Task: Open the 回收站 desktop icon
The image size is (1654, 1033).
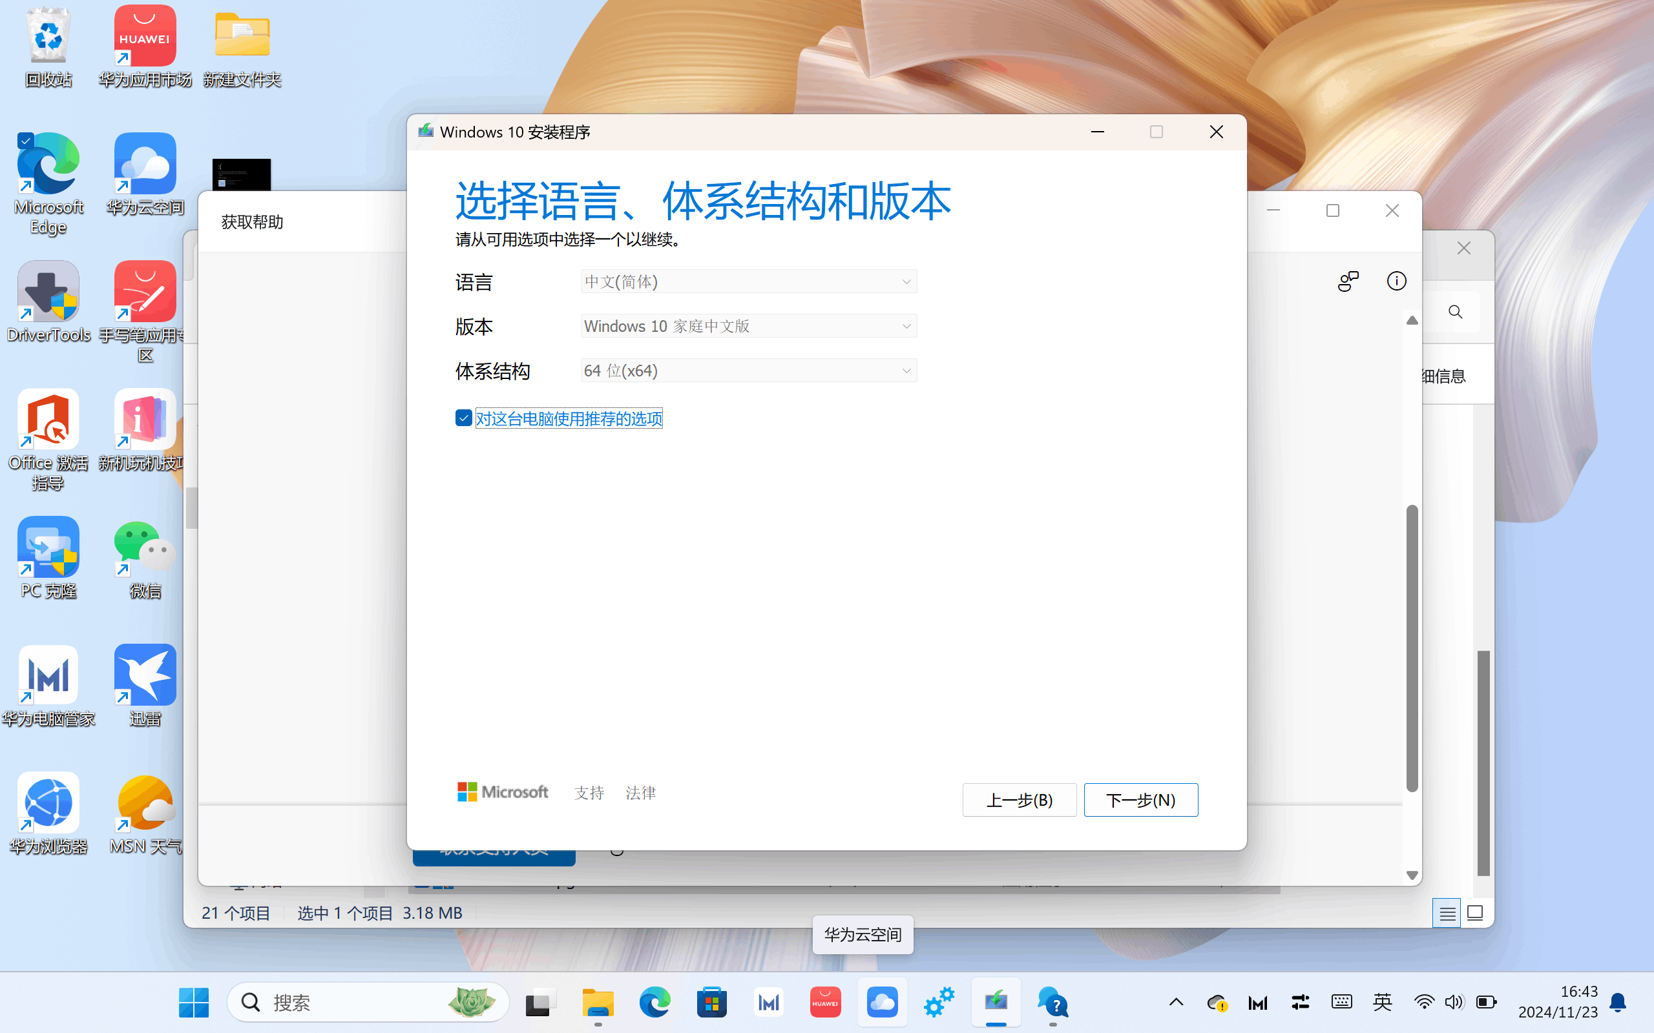Action: (48, 48)
